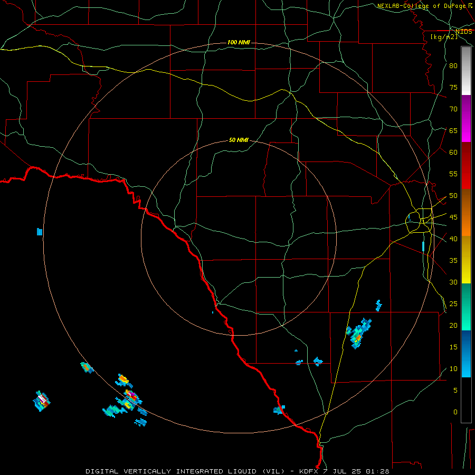Click the 45 value on the legend

[453, 217]
